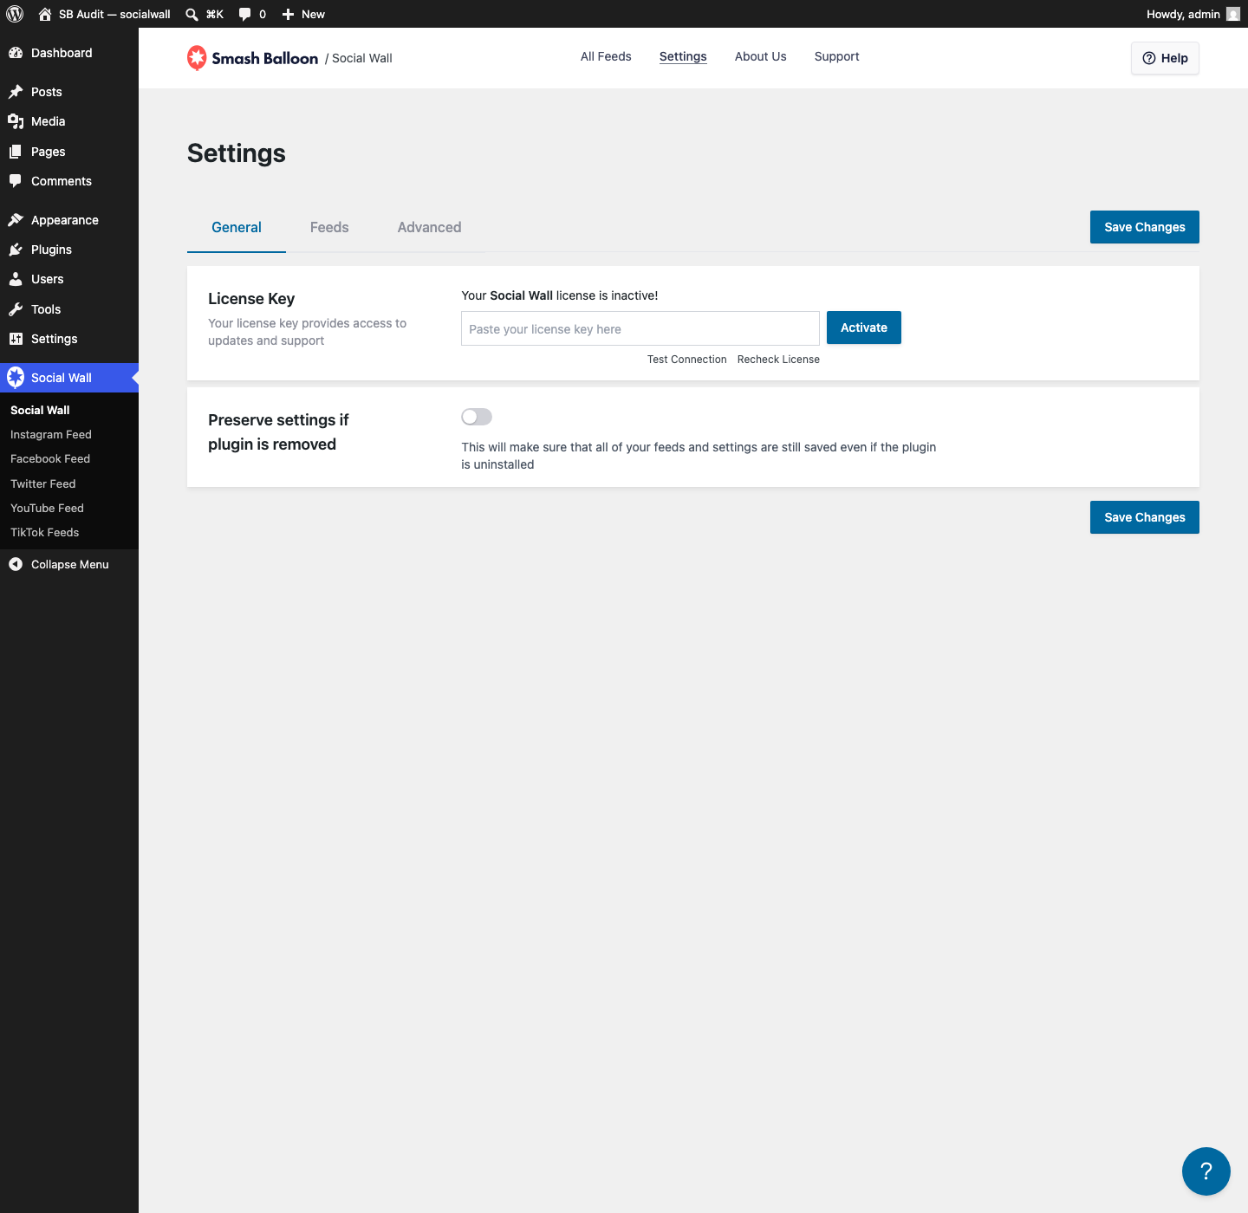Open Users in the sidebar

coord(48,279)
